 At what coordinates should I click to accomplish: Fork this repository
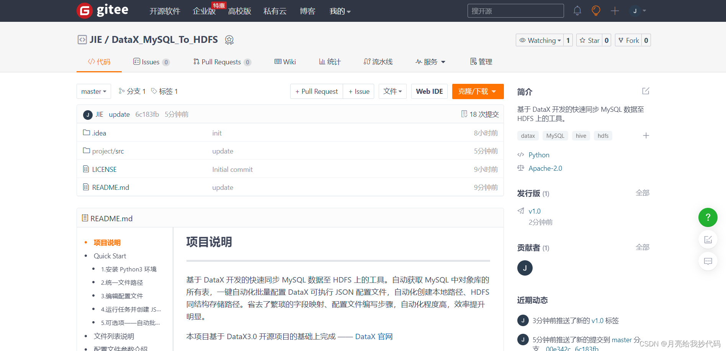(x=628, y=40)
